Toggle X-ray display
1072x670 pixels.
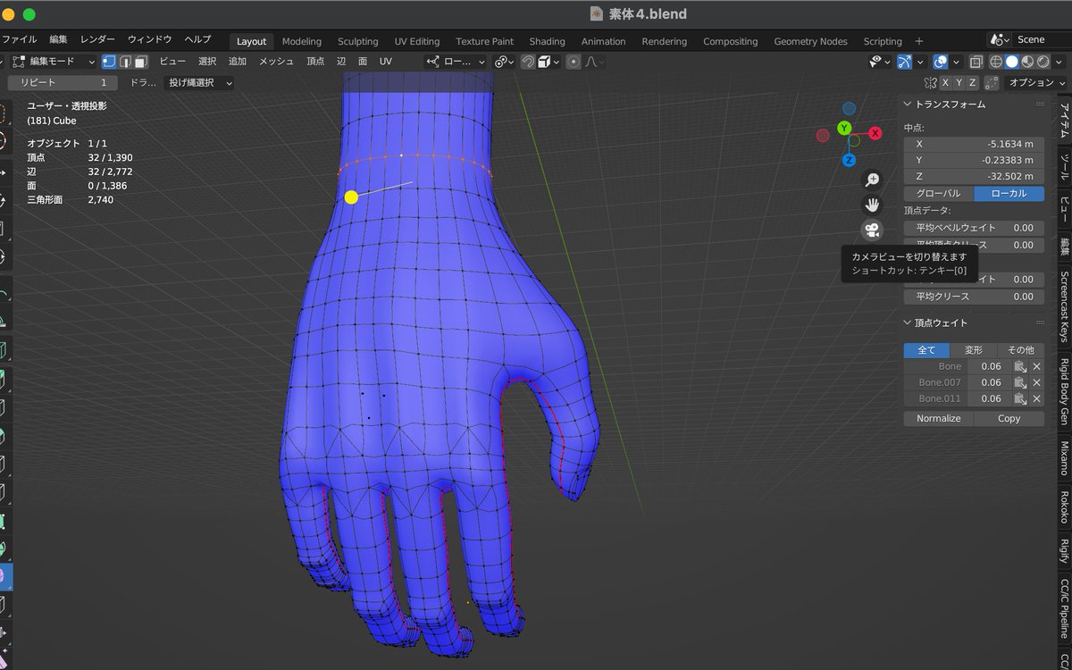point(976,62)
